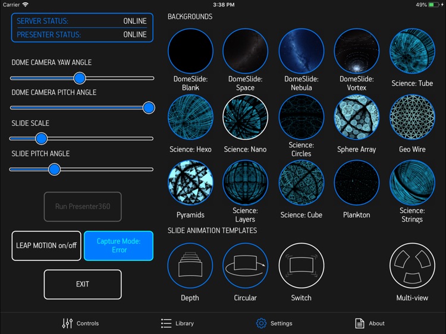Select the Plankton background

click(356, 182)
